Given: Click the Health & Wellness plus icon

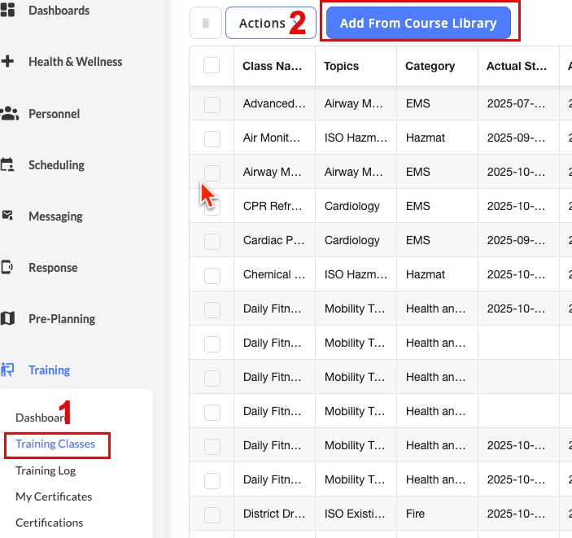Looking at the screenshot, I should pos(8,62).
